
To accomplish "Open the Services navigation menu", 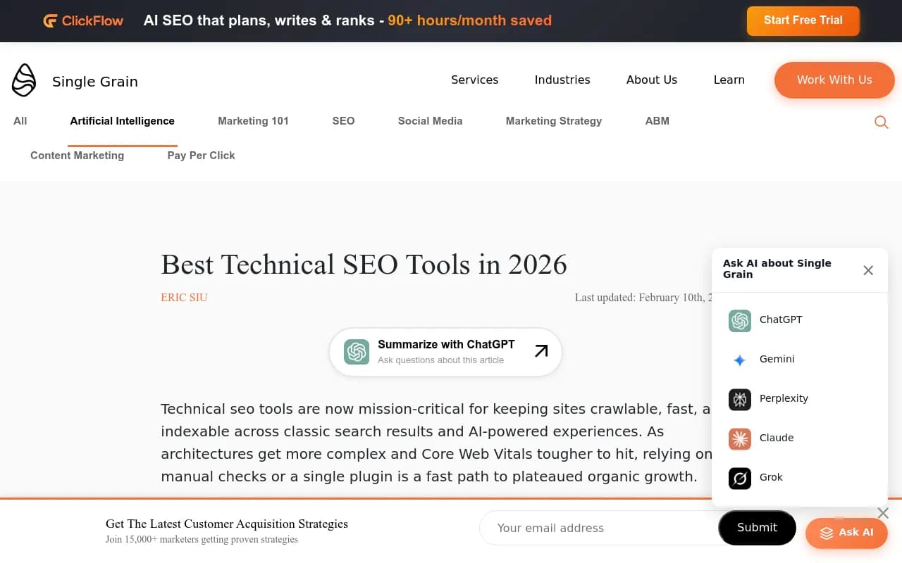I will click(474, 80).
